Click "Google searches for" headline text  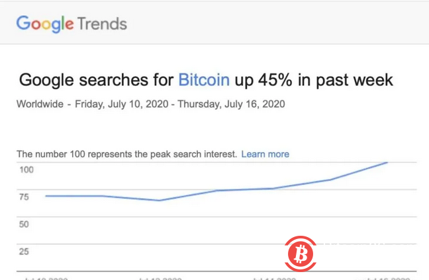[x=97, y=81]
